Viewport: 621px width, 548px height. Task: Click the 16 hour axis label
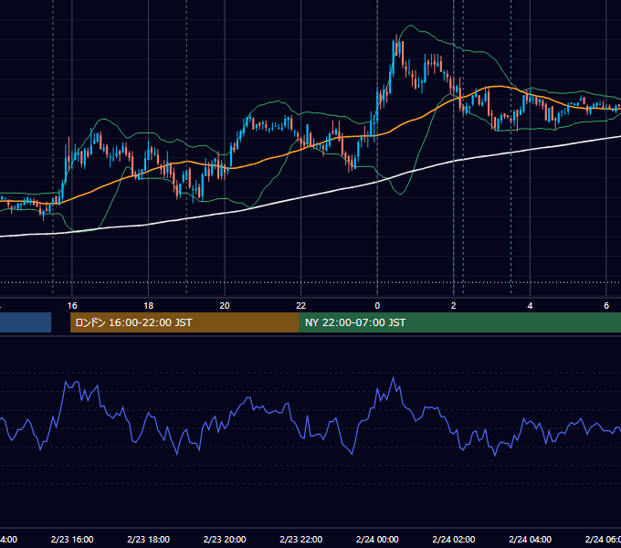point(72,306)
